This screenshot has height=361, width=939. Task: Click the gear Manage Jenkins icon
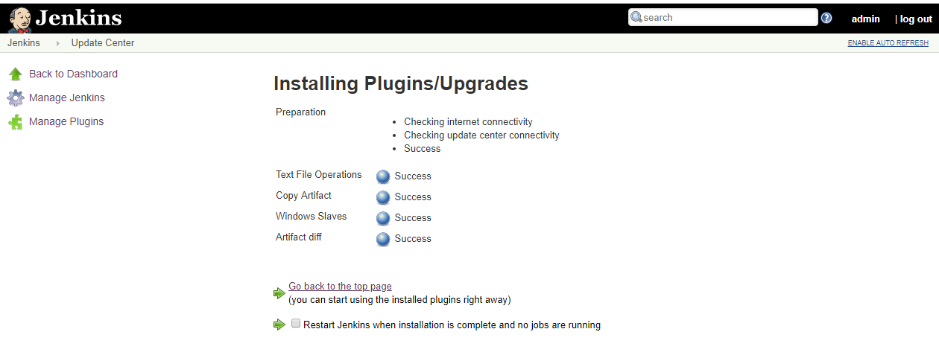pos(15,98)
